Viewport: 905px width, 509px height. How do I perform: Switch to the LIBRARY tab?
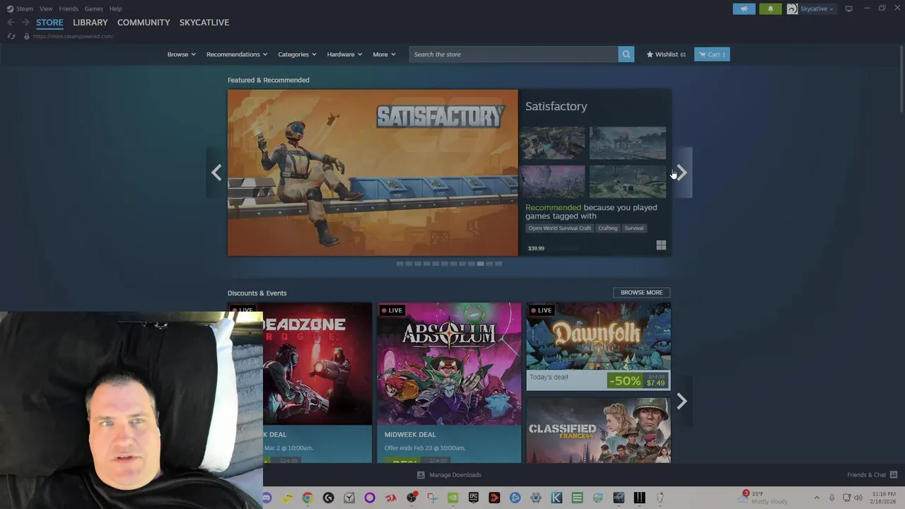tap(90, 23)
